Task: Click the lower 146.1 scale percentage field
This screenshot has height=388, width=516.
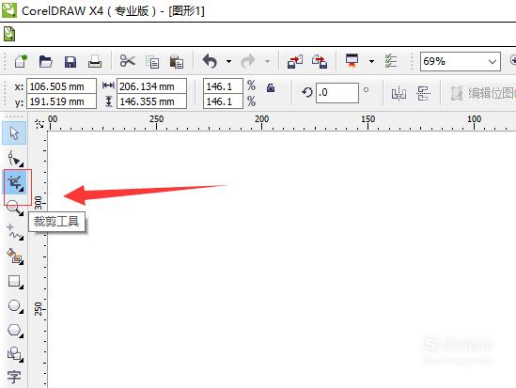Action: tap(223, 101)
